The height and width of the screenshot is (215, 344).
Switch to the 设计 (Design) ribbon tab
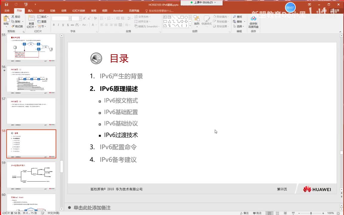tap(42, 10)
